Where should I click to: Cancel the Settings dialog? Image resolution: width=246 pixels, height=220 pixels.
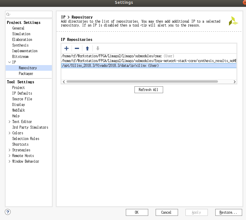[x=167, y=212]
